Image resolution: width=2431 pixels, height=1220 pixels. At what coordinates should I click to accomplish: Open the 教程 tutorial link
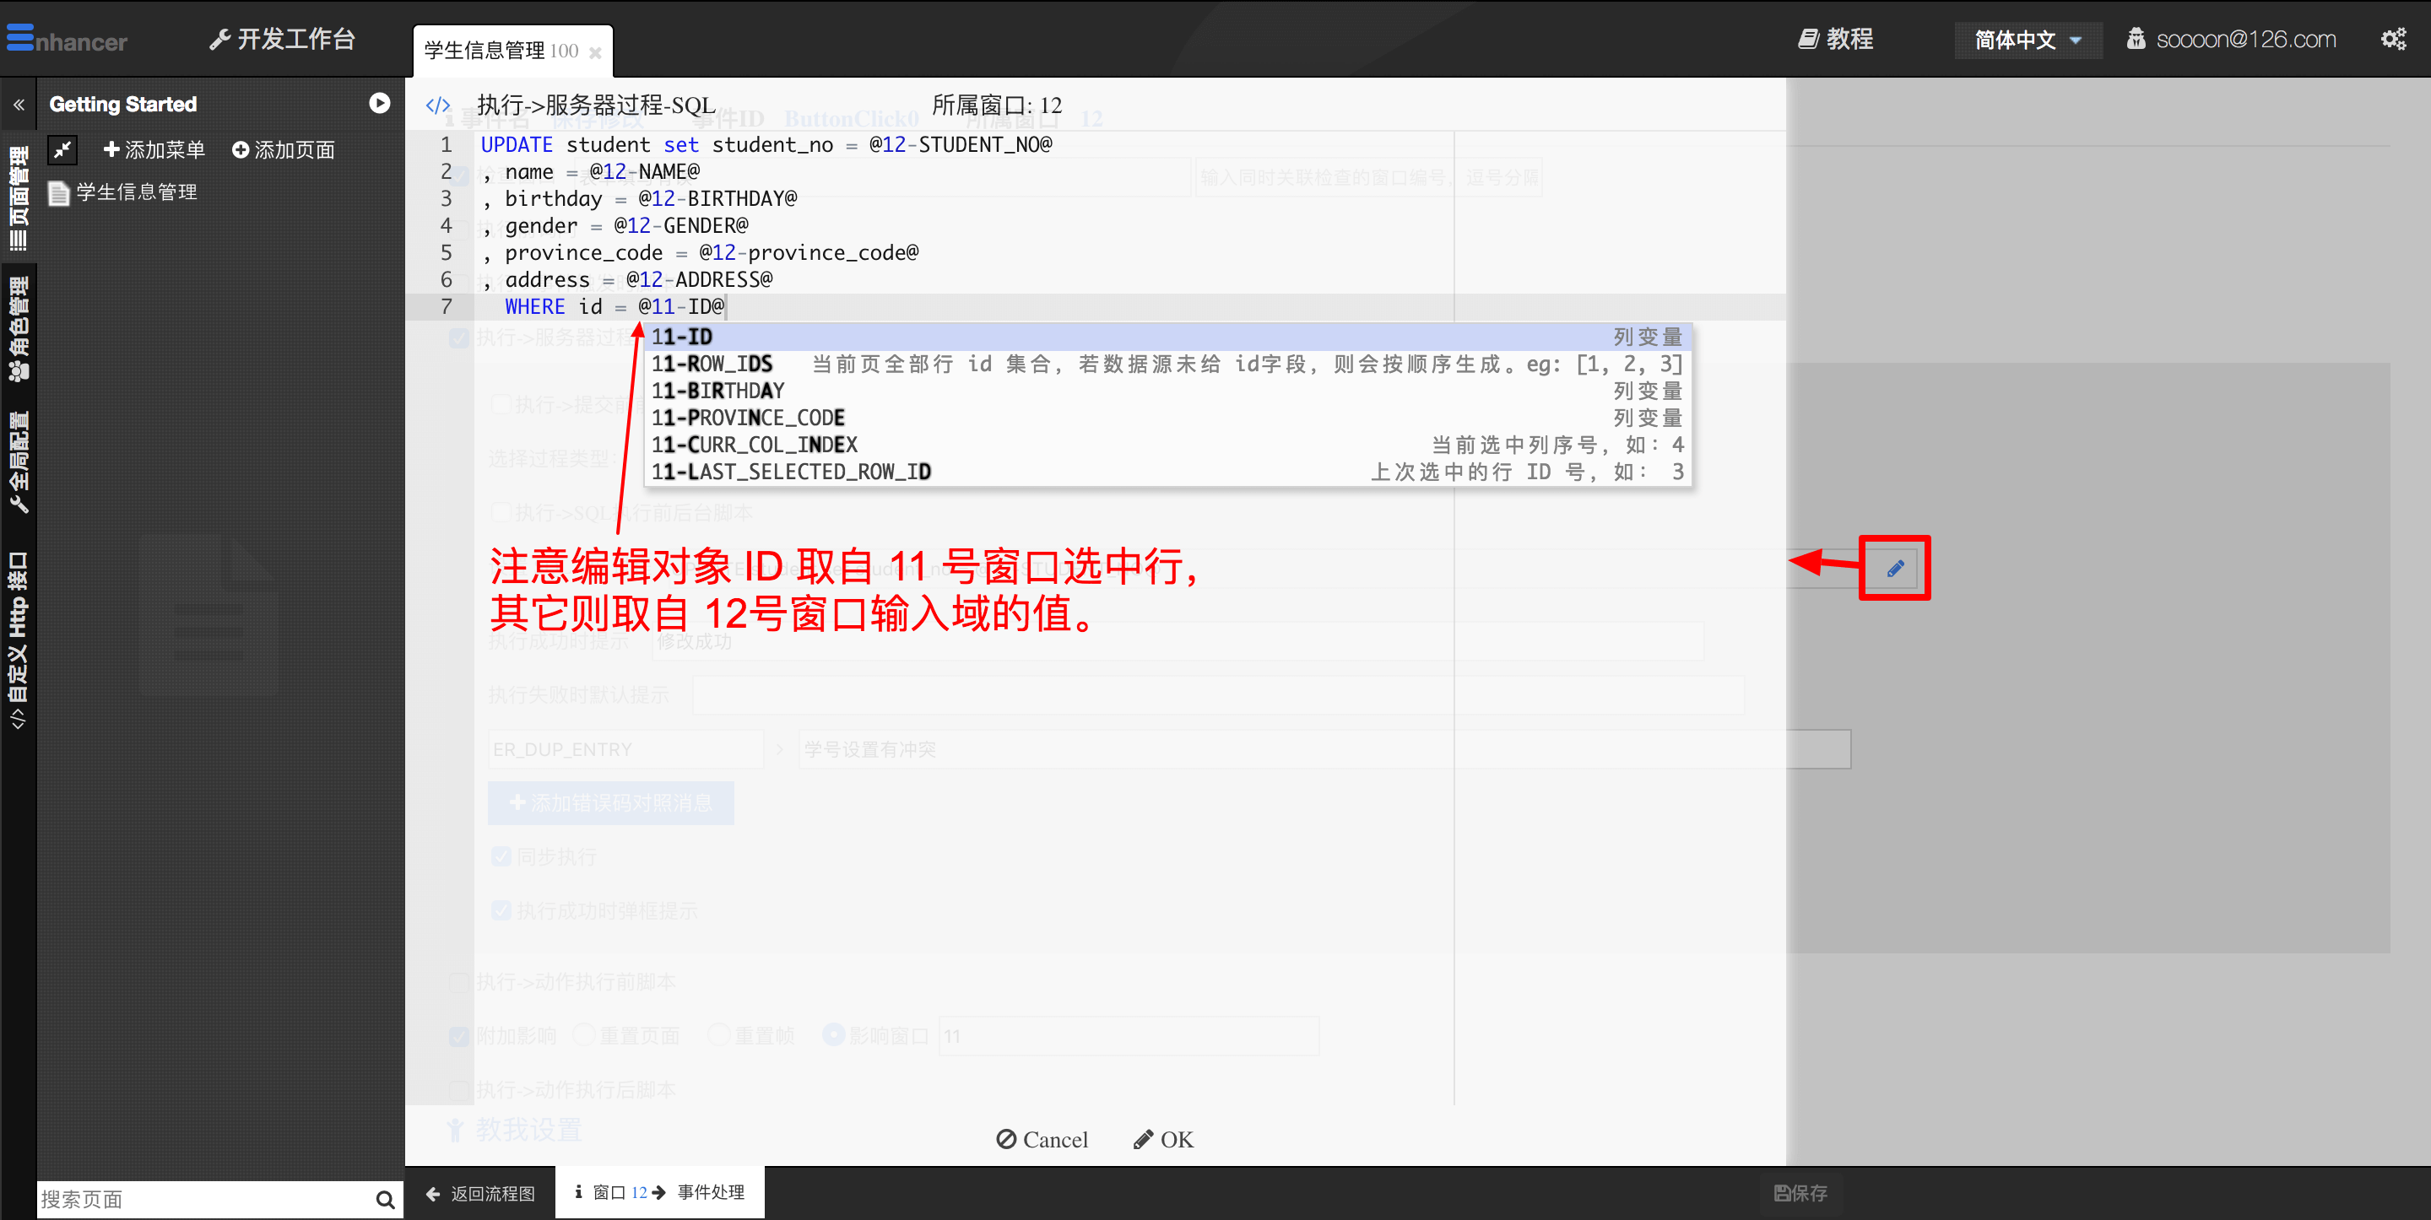click(1836, 40)
